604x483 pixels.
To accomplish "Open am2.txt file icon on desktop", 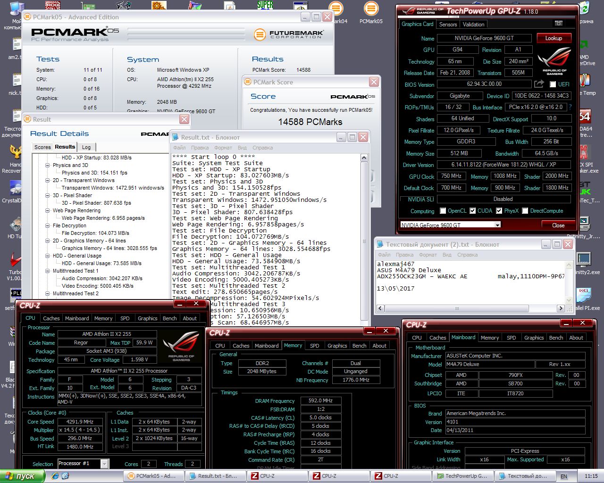I will pyautogui.click(x=16, y=44).
